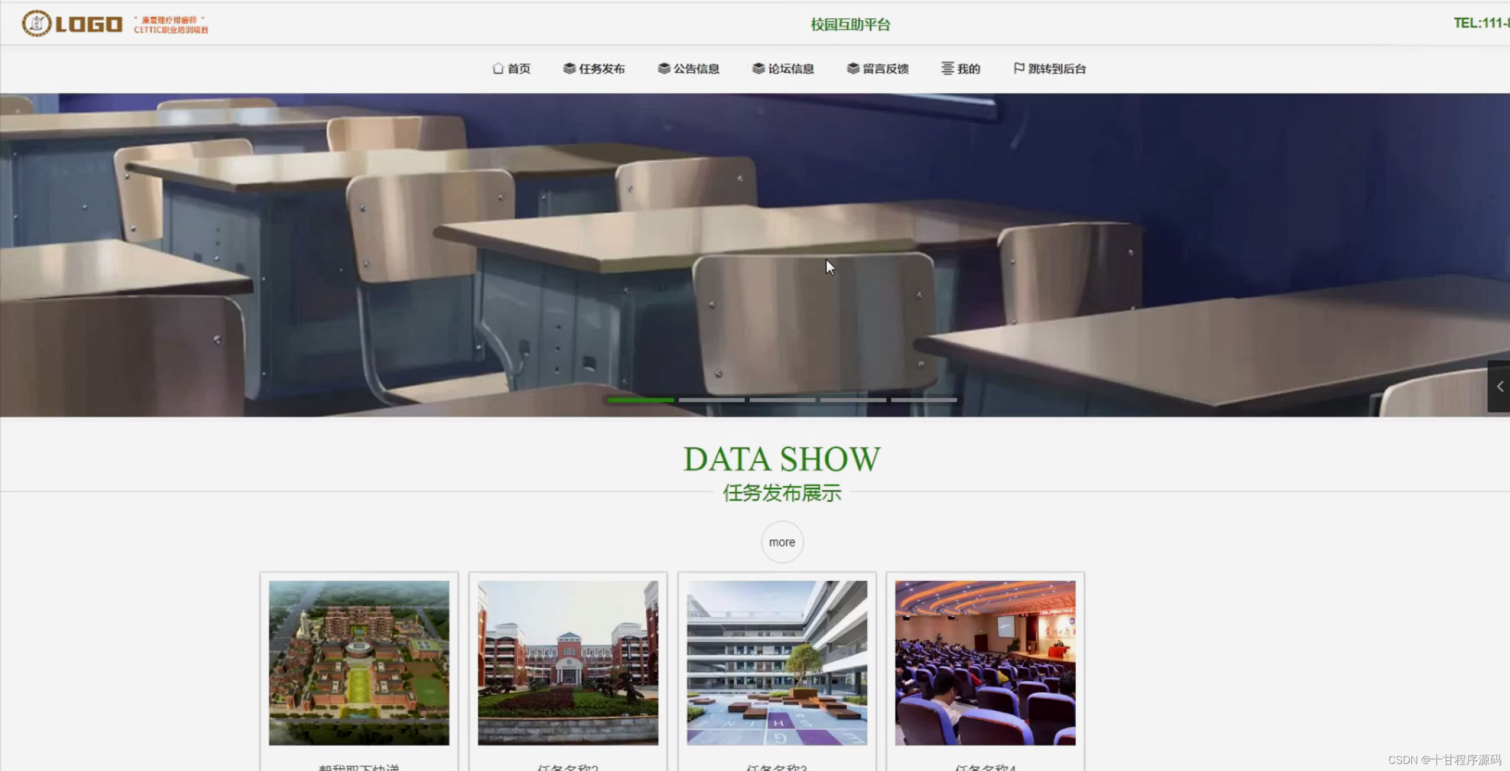Click the 校园互助平台 title link
The image size is (1510, 771).
point(850,24)
